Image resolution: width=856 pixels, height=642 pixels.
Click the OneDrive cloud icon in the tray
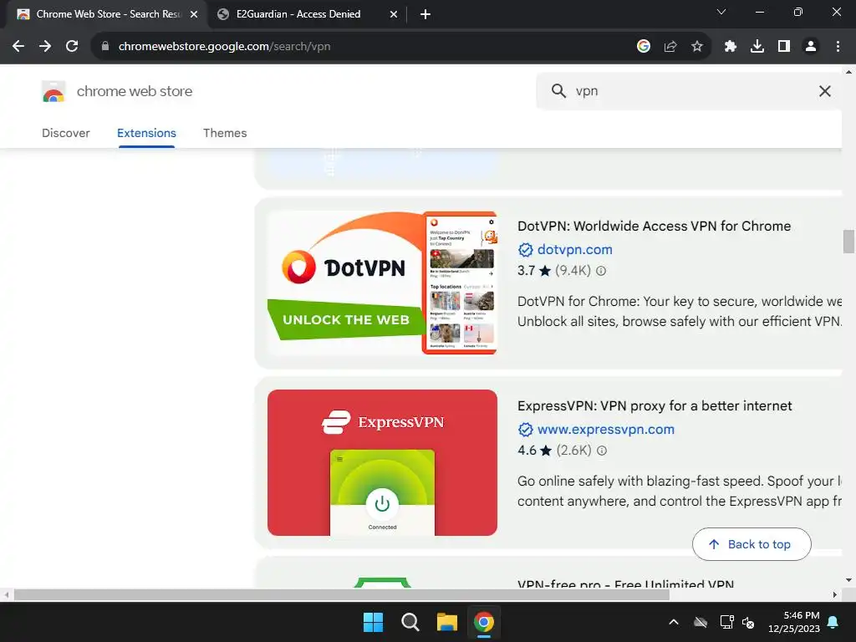click(x=701, y=622)
